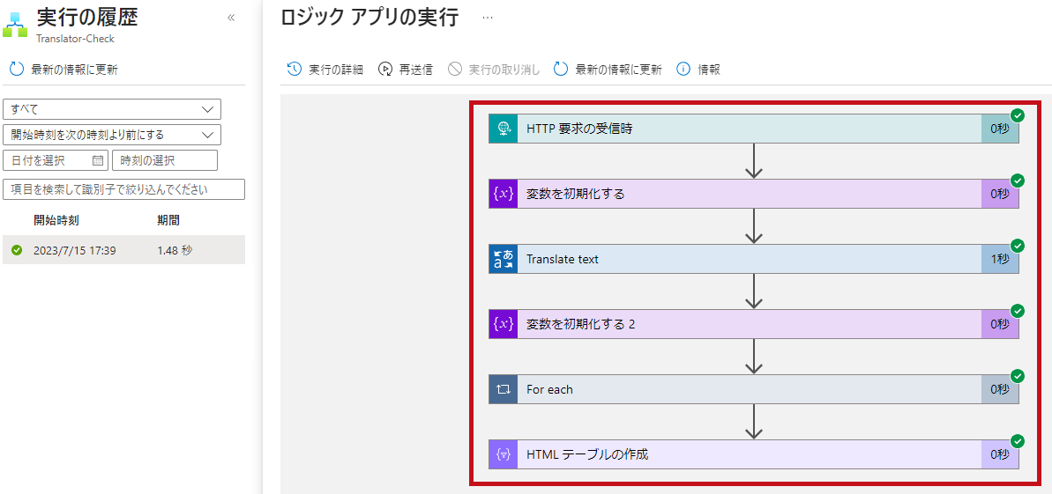Open 実行の詳細 run details
Image resolution: width=1052 pixels, height=494 pixels.
pos(325,69)
